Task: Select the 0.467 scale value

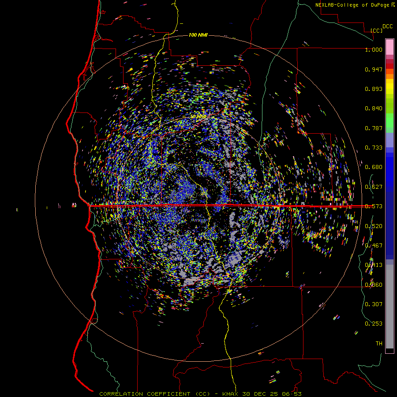Action: [374, 246]
